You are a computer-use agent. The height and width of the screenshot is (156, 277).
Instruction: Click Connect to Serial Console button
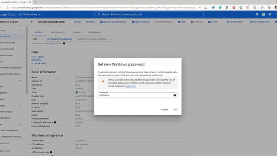pos(92,39)
